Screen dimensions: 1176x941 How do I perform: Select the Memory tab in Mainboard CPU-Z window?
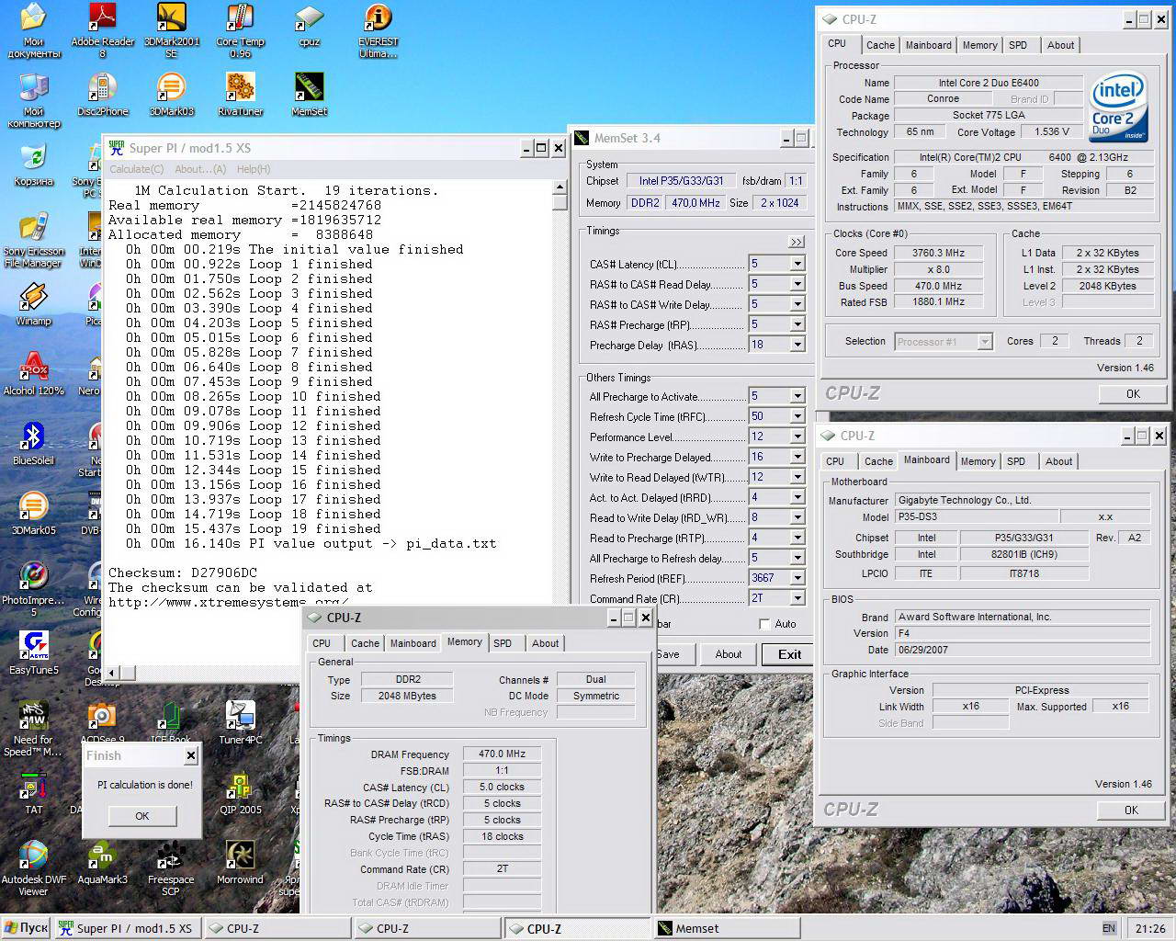pyautogui.click(x=978, y=461)
